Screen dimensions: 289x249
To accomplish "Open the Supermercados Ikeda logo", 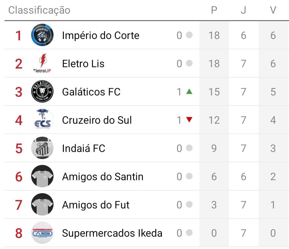I will [x=42, y=233].
